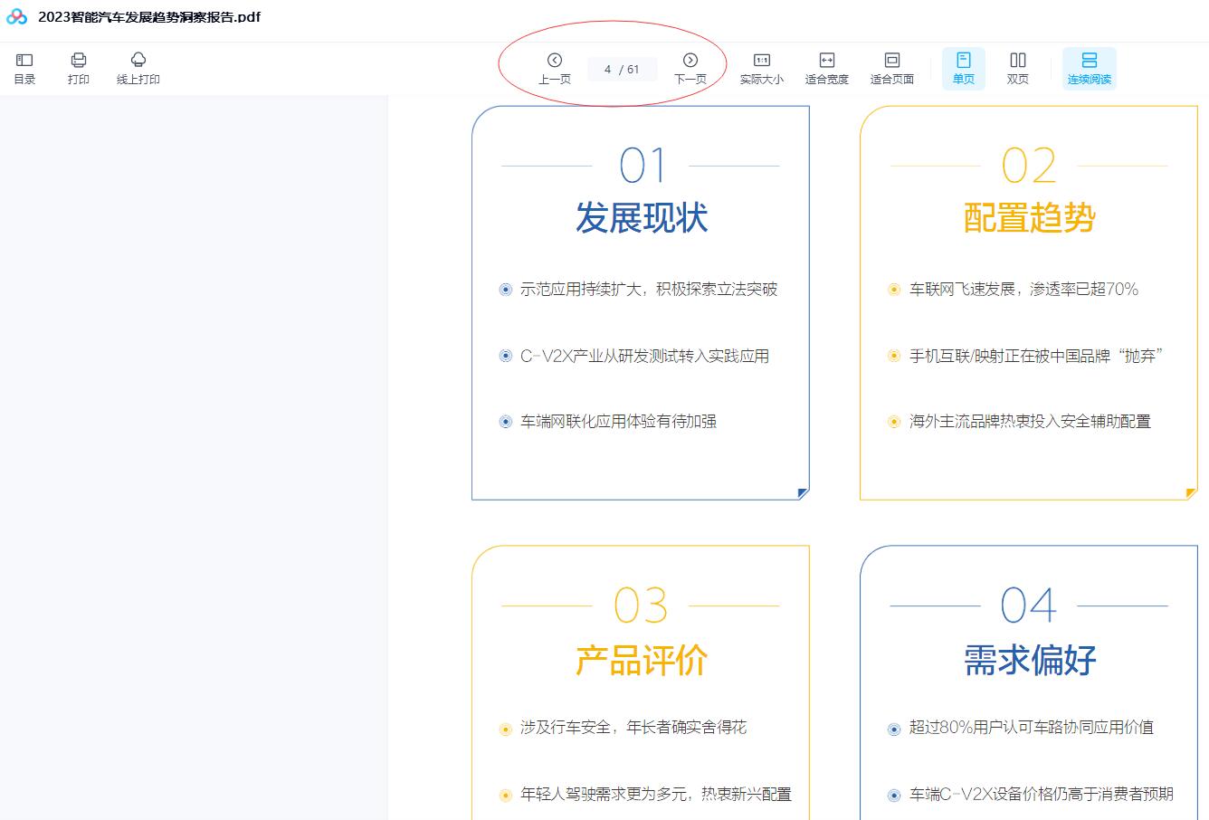Click the PDF file name title
This screenshot has height=820, width=1209.
[x=149, y=16]
